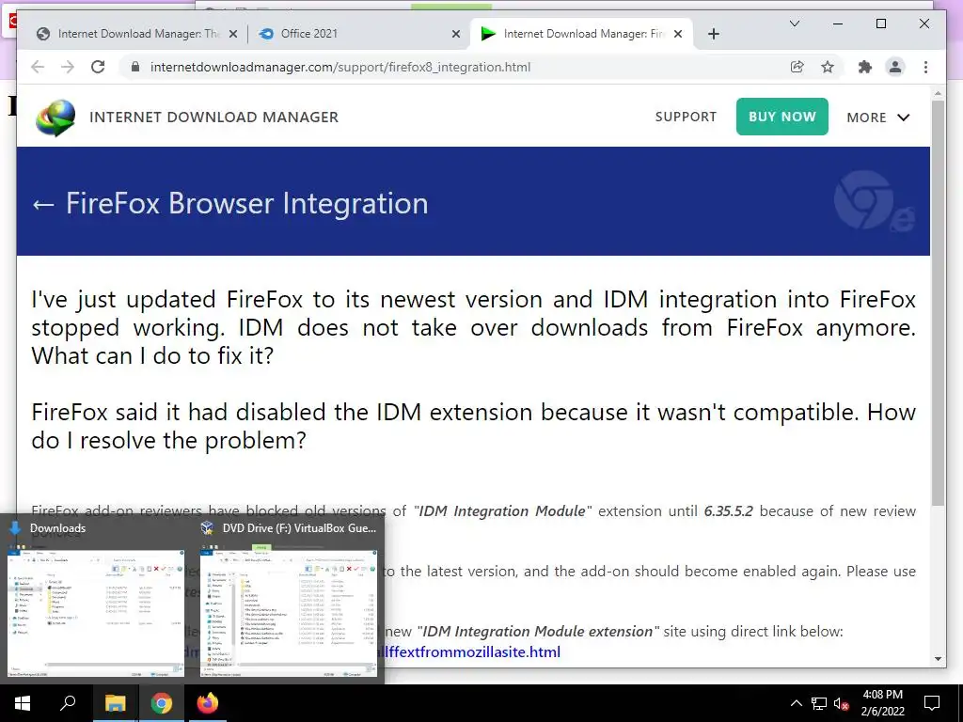Click INTERNET DOWNLOAD MANAGER site title
The image size is (963, 722).
click(213, 118)
